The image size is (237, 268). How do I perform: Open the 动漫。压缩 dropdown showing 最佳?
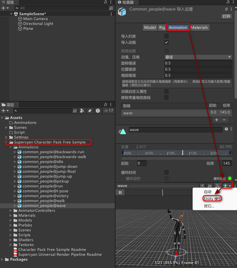(x=198, y=57)
